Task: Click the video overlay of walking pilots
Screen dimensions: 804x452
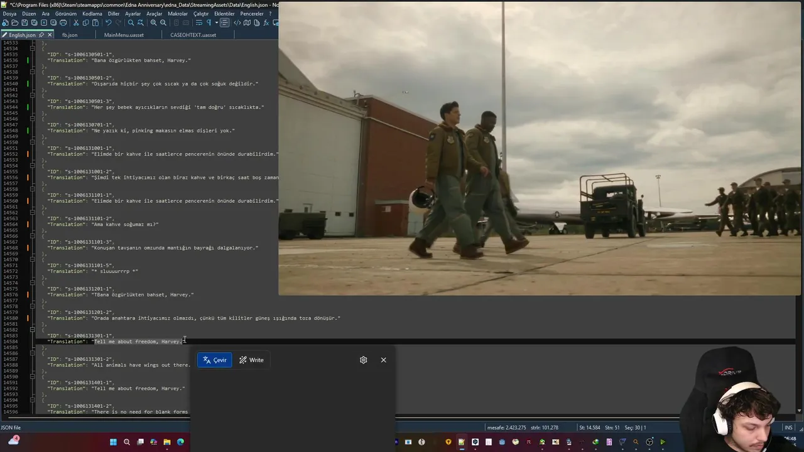Action: (541, 148)
